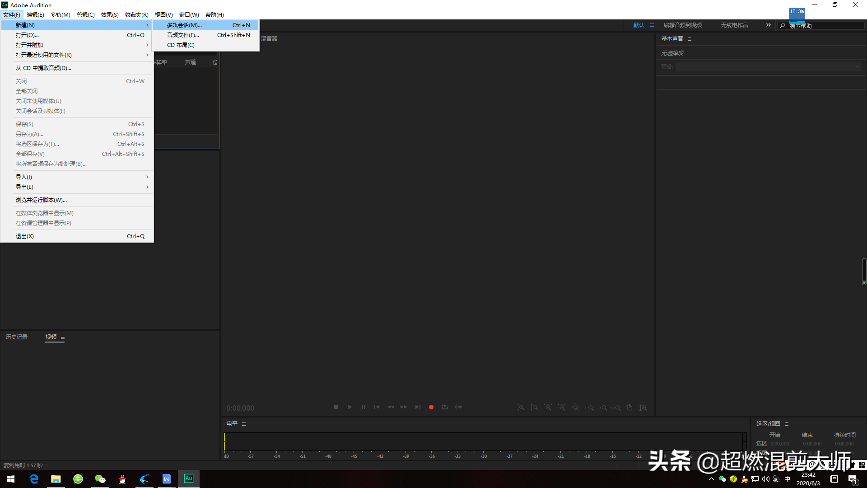Click the Windows Start button

(11, 479)
